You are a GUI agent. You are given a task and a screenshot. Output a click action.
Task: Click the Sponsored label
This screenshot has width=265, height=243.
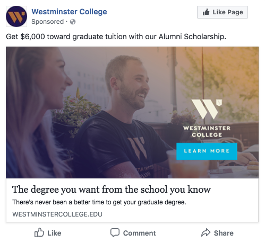[x=47, y=22]
